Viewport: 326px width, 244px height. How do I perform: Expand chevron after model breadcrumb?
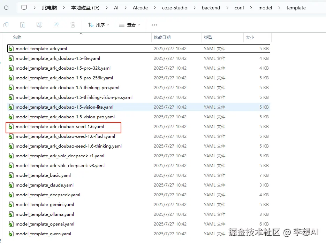[x=279, y=8]
